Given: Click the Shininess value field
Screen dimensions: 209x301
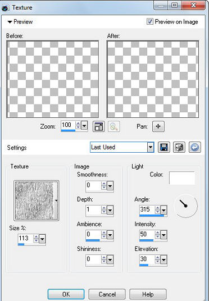Looking at the screenshot, I should (93, 259).
